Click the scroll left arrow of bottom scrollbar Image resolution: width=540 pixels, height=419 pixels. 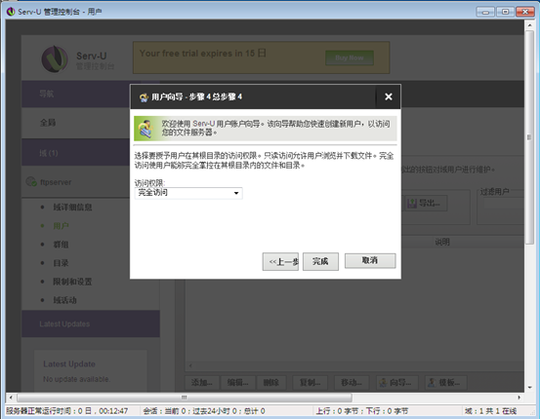11,398
